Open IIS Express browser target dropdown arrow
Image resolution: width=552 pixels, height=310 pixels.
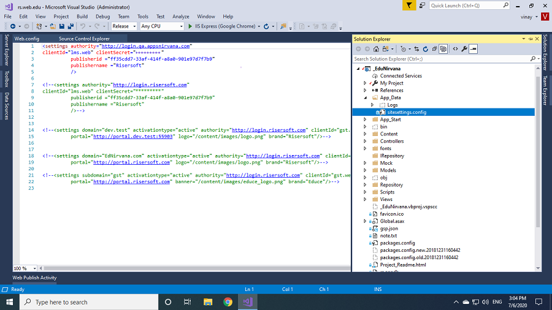pos(259,26)
